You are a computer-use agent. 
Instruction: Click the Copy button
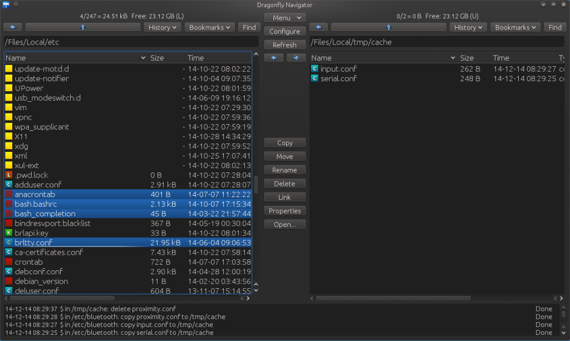(x=285, y=143)
